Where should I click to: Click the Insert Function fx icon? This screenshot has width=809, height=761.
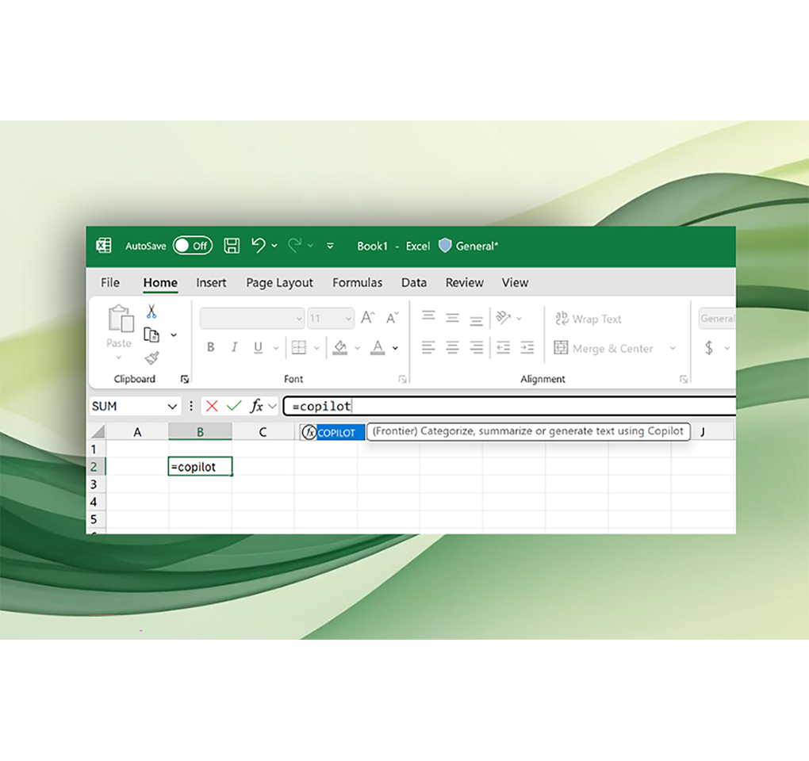[256, 407]
